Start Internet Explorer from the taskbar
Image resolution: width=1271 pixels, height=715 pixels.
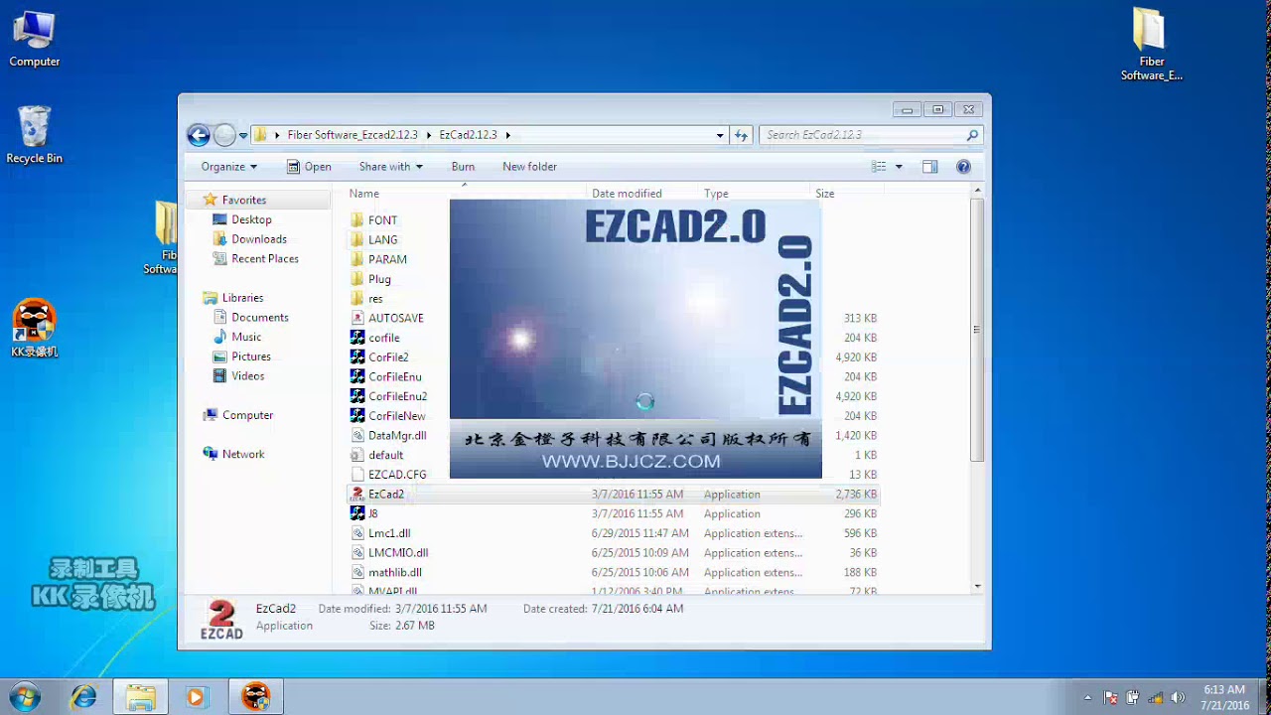[x=84, y=696]
